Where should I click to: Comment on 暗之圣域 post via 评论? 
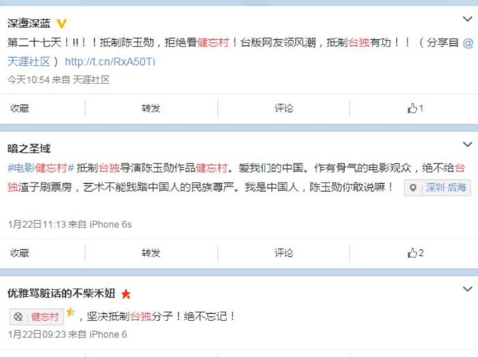coord(283,253)
